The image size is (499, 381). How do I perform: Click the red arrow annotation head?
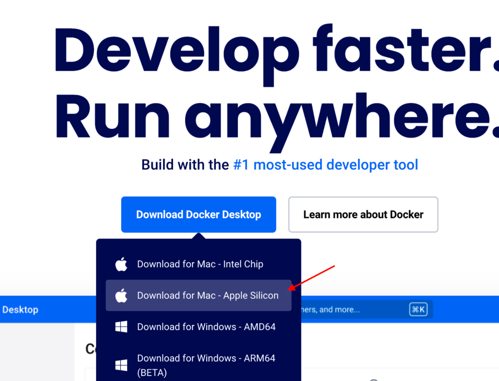pyautogui.click(x=290, y=289)
